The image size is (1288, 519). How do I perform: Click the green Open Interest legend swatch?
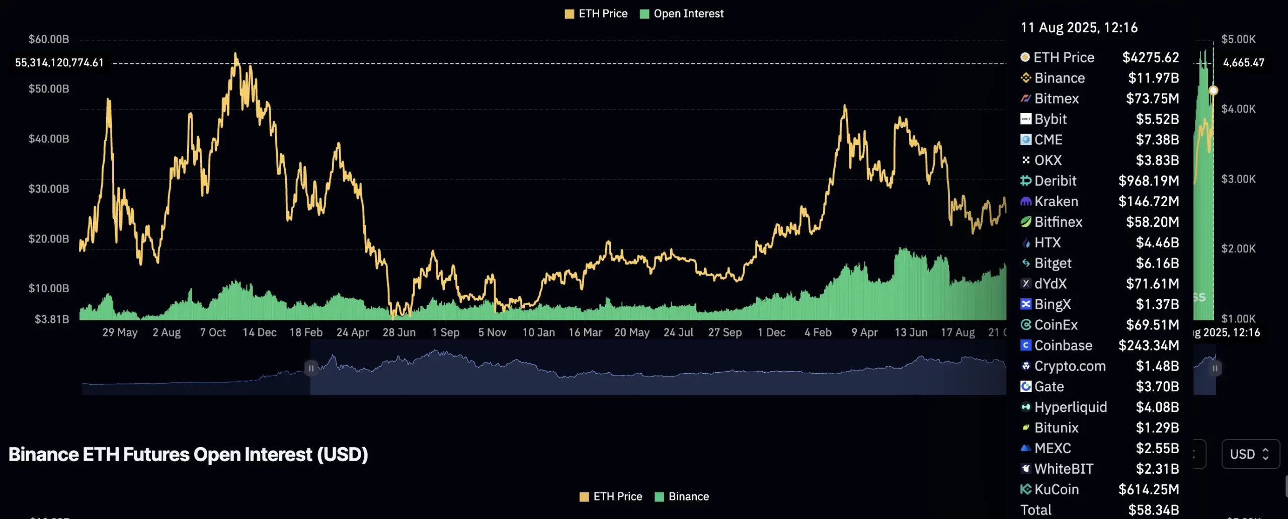(x=645, y=14)
